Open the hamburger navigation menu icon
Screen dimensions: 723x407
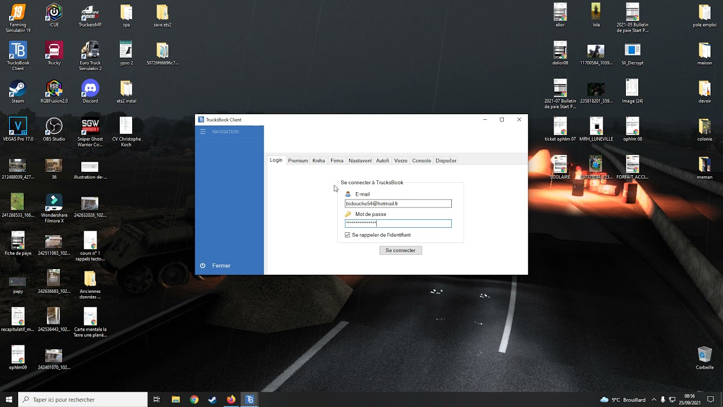pos(203,132)
